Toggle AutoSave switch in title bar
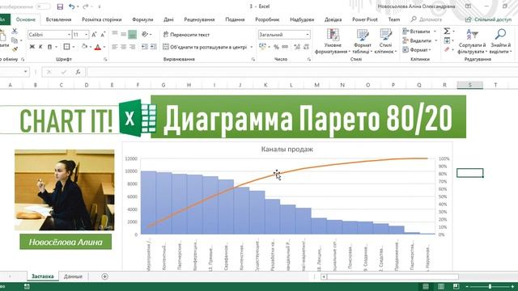The width and height of the screenshot is (518, 291). [43, 6]
